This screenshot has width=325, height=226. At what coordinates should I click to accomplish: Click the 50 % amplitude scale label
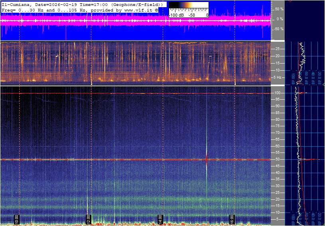[x=279, y=9]
